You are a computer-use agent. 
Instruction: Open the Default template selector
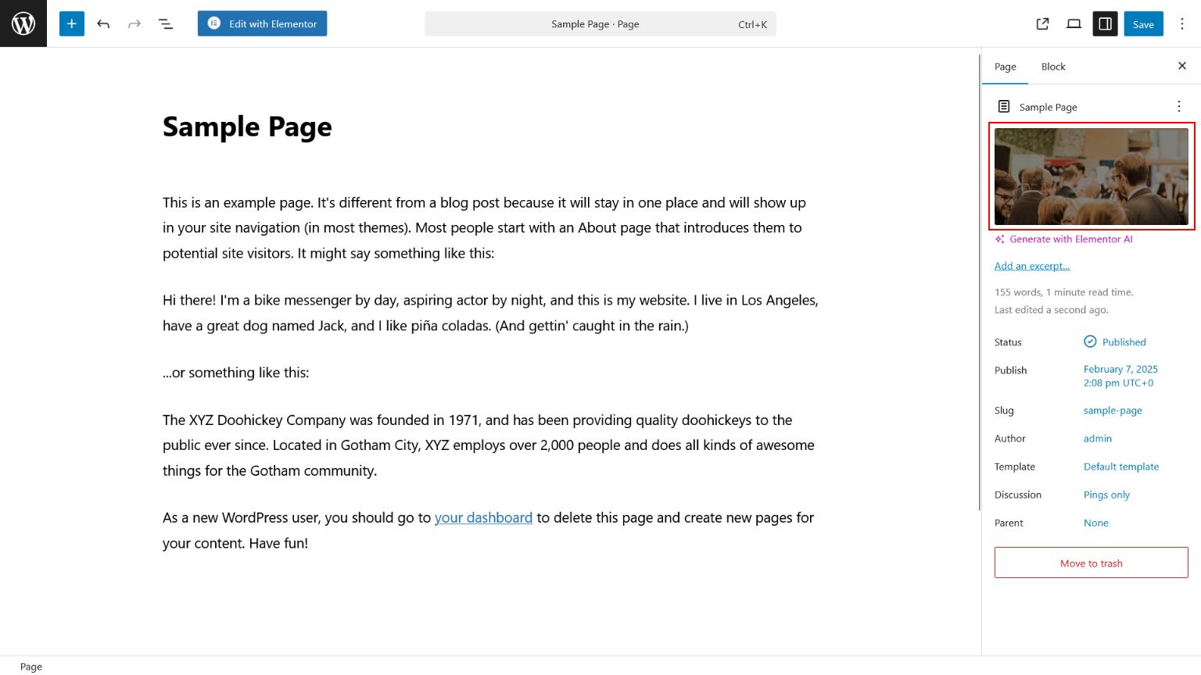[x=1120, y=466]
